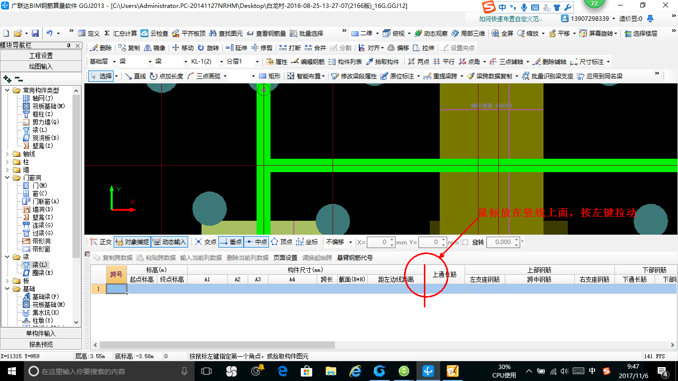Check the 旋转 rotation checkbox
This screenshot has height=381, width=678.
click(x=465, y=242)
